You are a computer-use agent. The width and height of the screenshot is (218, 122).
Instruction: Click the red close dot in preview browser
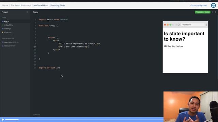click(165, 25)
